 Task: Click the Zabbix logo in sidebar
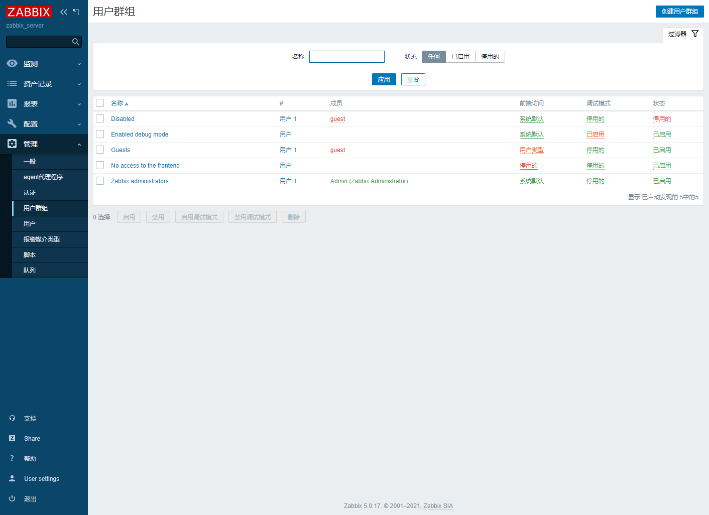tap(29, 12)
